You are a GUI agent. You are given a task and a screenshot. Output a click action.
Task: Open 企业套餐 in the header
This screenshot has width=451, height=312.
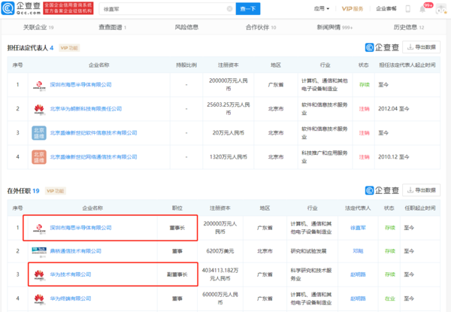point(386,8)
